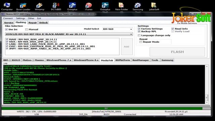Open the jokerSoft folder icon
This screenshot has width=215, height=121.
click(x=154, y=6)
